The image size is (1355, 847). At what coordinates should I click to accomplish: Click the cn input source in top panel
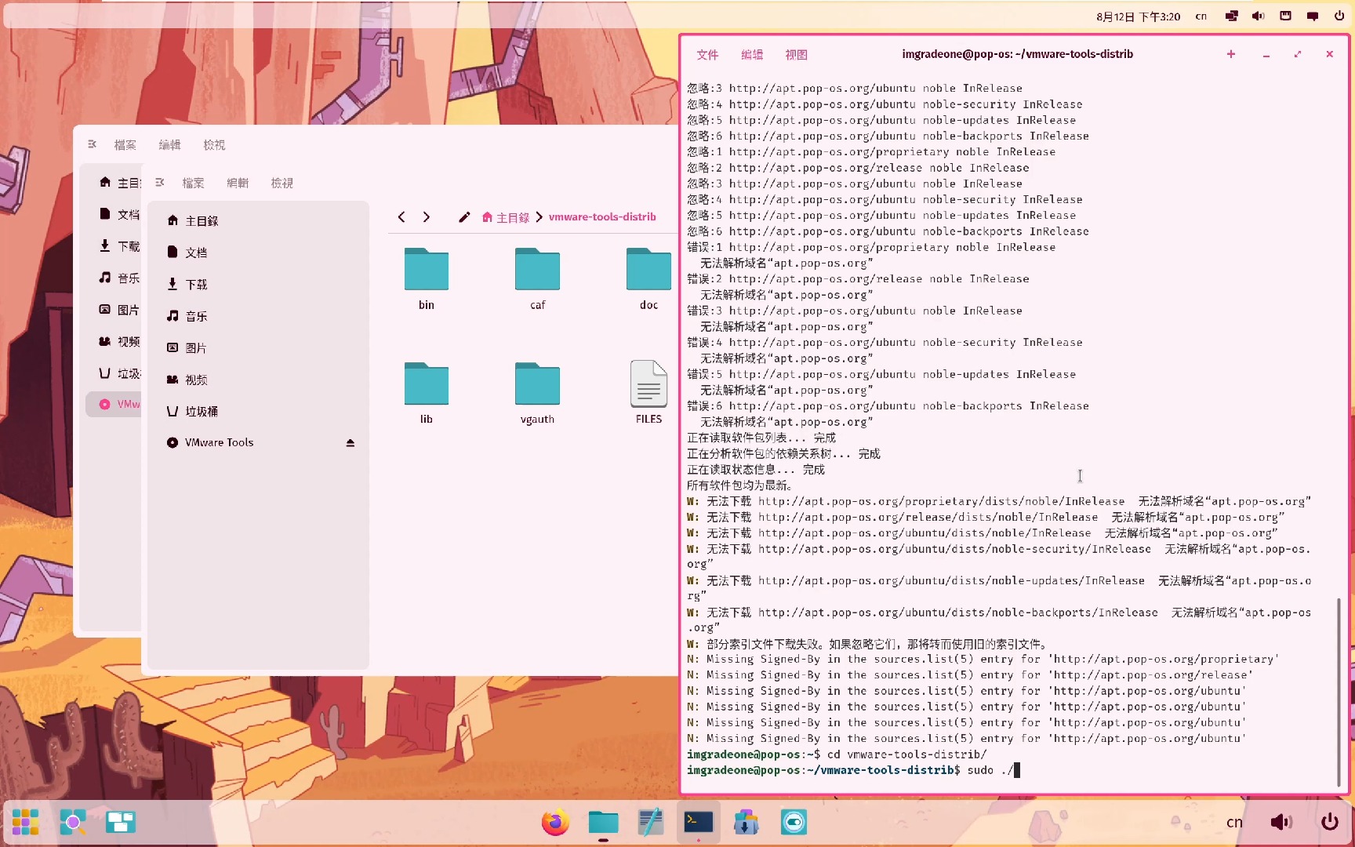tap(1201, 16)
